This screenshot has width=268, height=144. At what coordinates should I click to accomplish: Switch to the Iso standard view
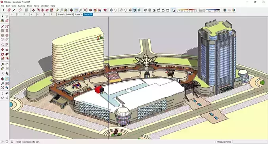145,10
